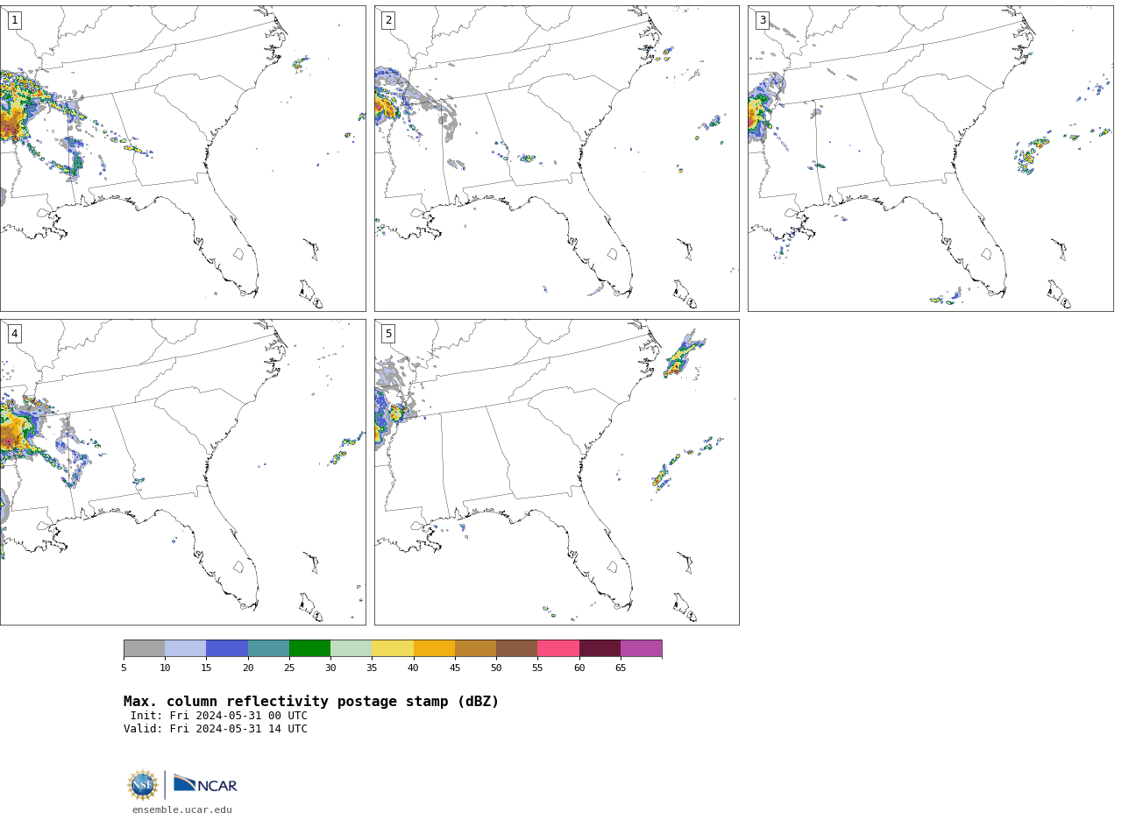This screenshot has width=1122, height=820.
Task: Click the colorbar tick label 65
Action: pyautogui.click(x=621, y=668)
